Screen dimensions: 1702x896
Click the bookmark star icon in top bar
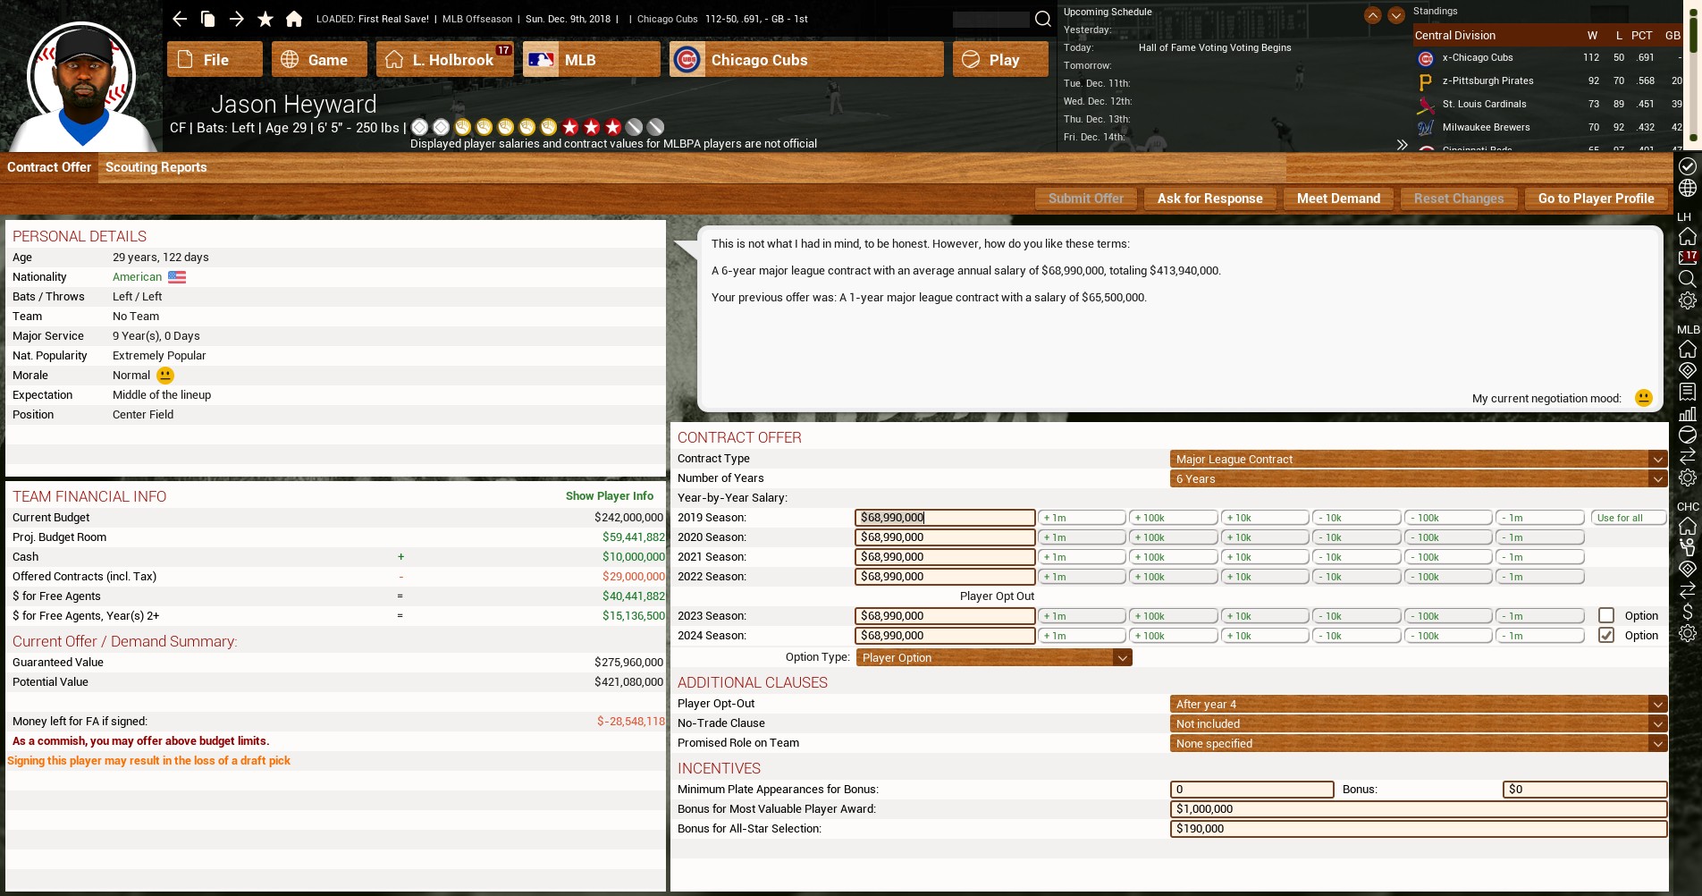(265, 19)
